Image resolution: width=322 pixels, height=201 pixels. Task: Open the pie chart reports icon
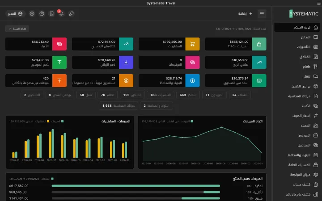point(42,13)
